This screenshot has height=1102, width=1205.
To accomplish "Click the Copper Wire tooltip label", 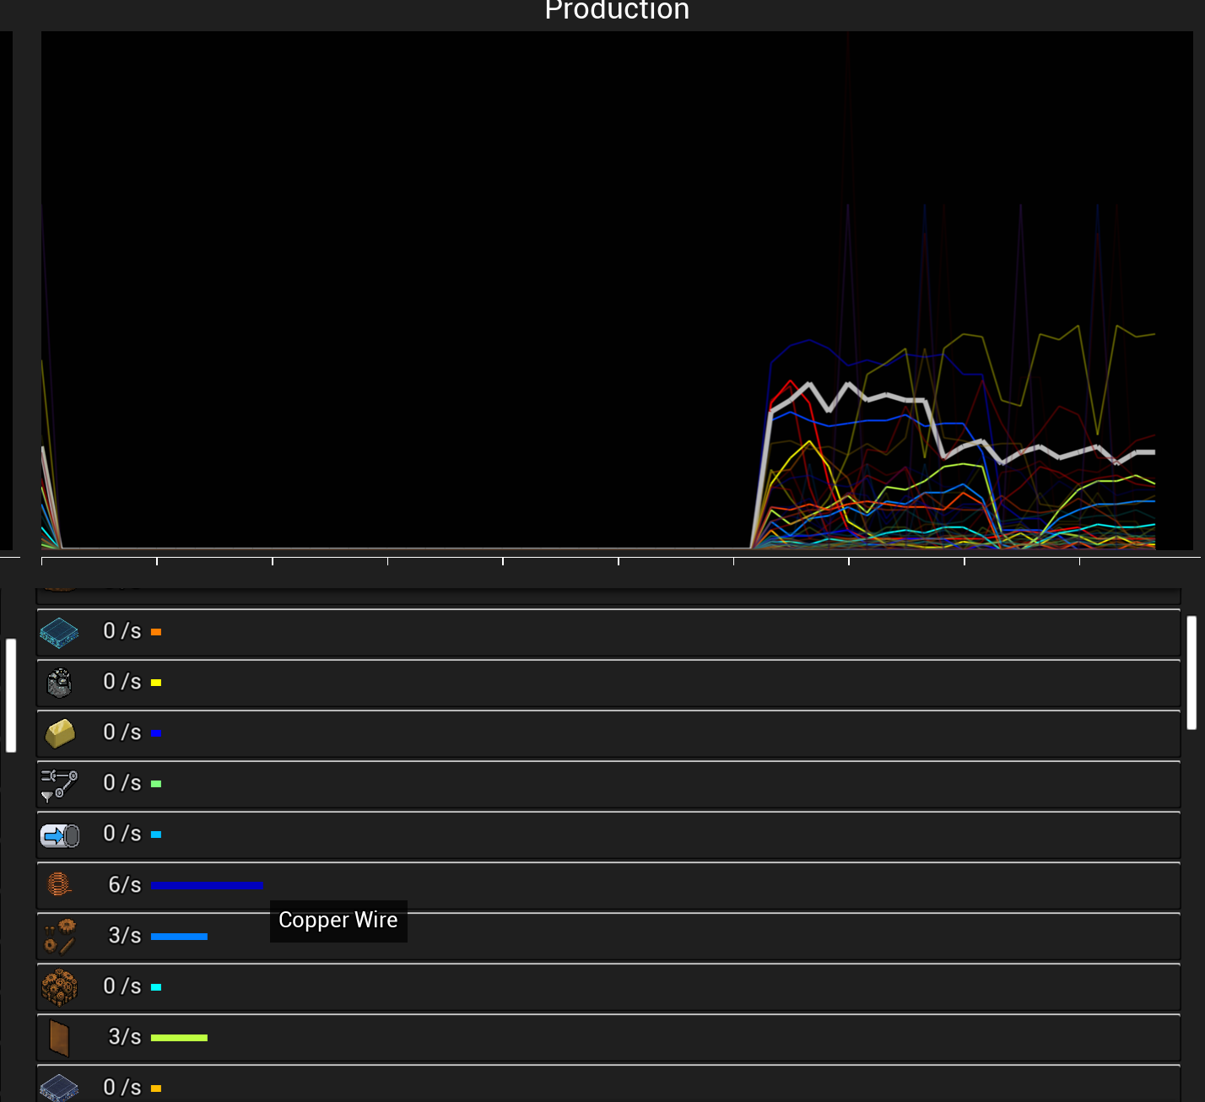I will 338,921.
